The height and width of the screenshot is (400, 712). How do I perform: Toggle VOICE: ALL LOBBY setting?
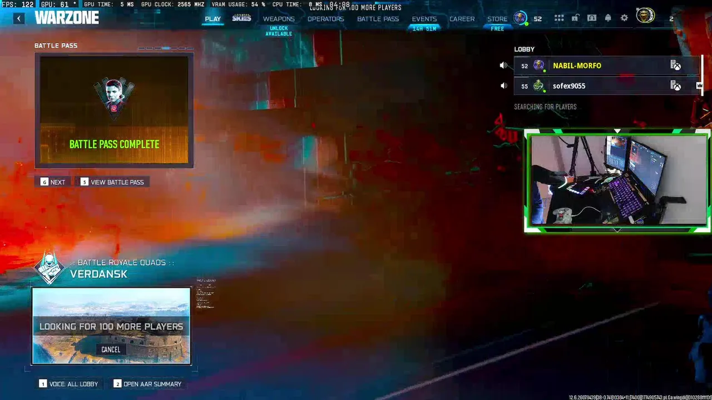(x=68, y=384)
